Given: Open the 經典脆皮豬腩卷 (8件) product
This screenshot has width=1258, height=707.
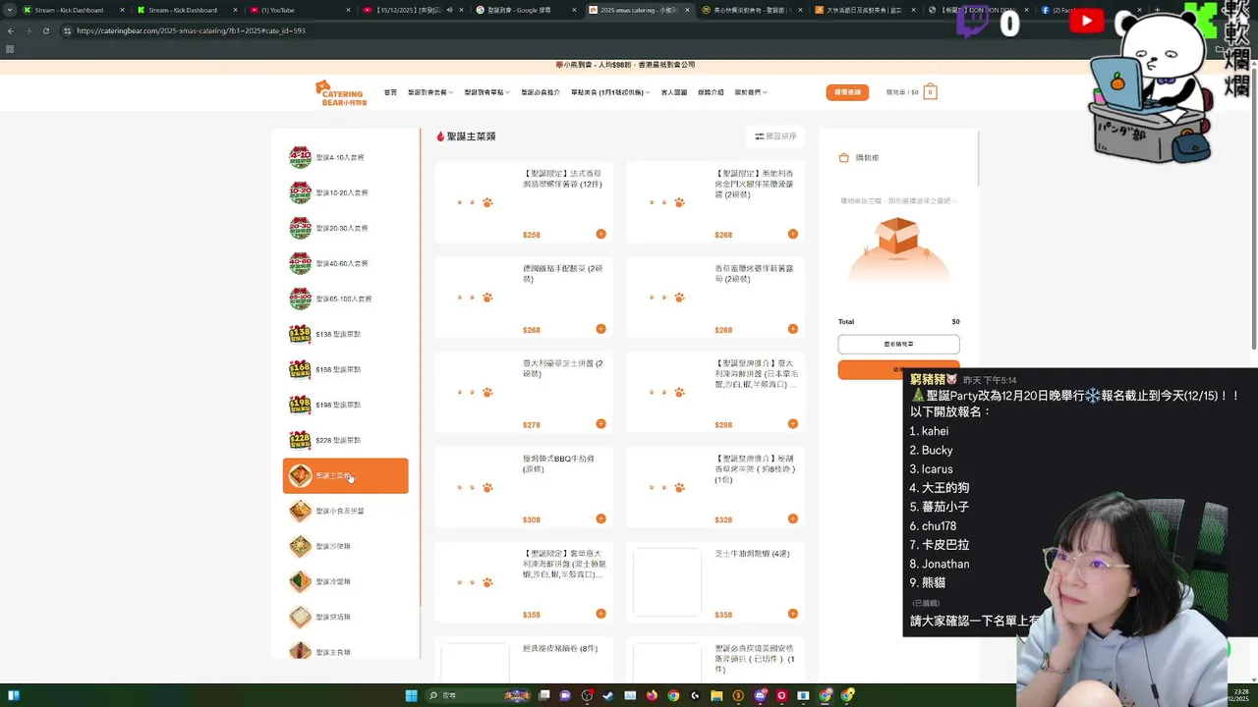Looking at the screenshot, I should pos(560,648).
